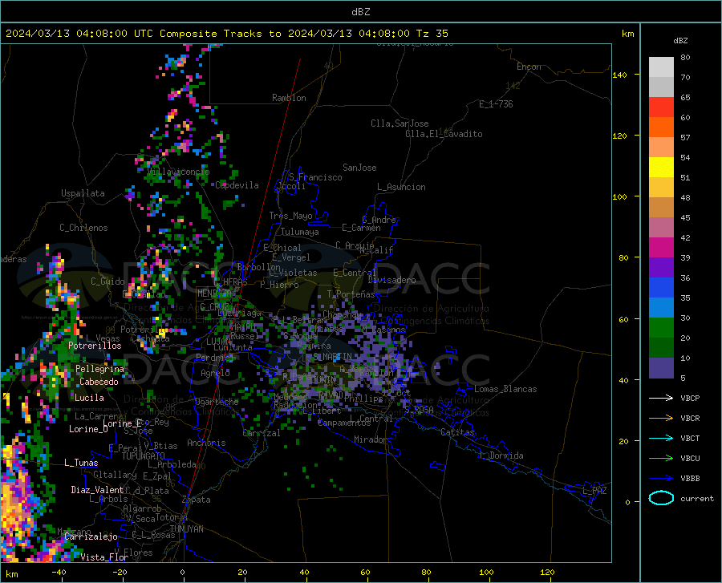Click the Lomas_Blancas place label
Image resolution: width=722 pixels, height=583 pixels.
pyautogui.click(x=505, y=389)
